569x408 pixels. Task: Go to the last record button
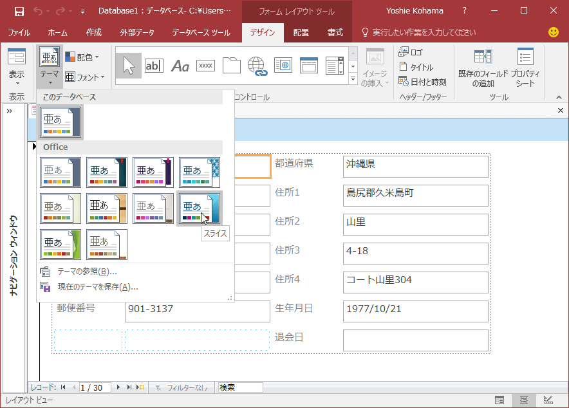coord(129,387)
